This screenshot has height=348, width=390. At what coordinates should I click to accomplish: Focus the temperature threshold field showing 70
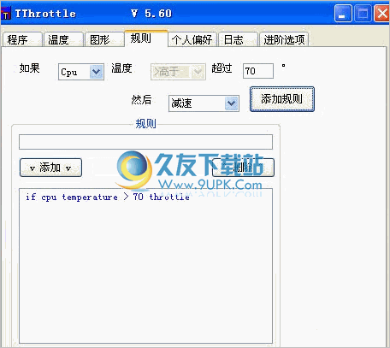click(258, 71)
